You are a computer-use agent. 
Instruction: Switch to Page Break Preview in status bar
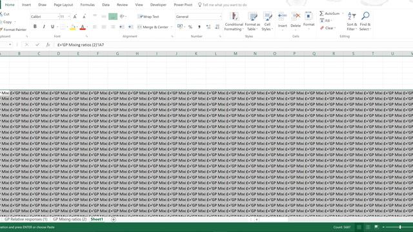tap(376, 227)
